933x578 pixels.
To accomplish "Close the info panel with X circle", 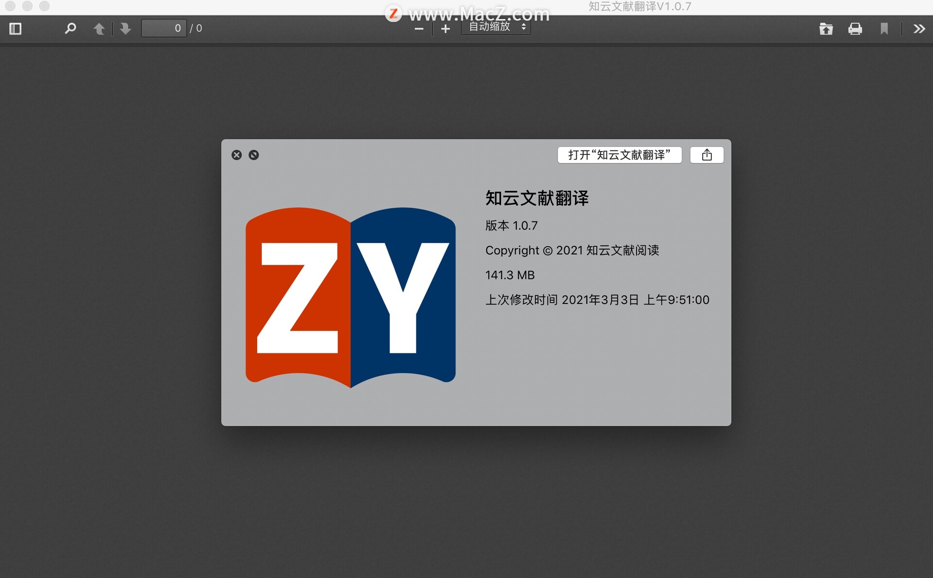I will (237, 155).
